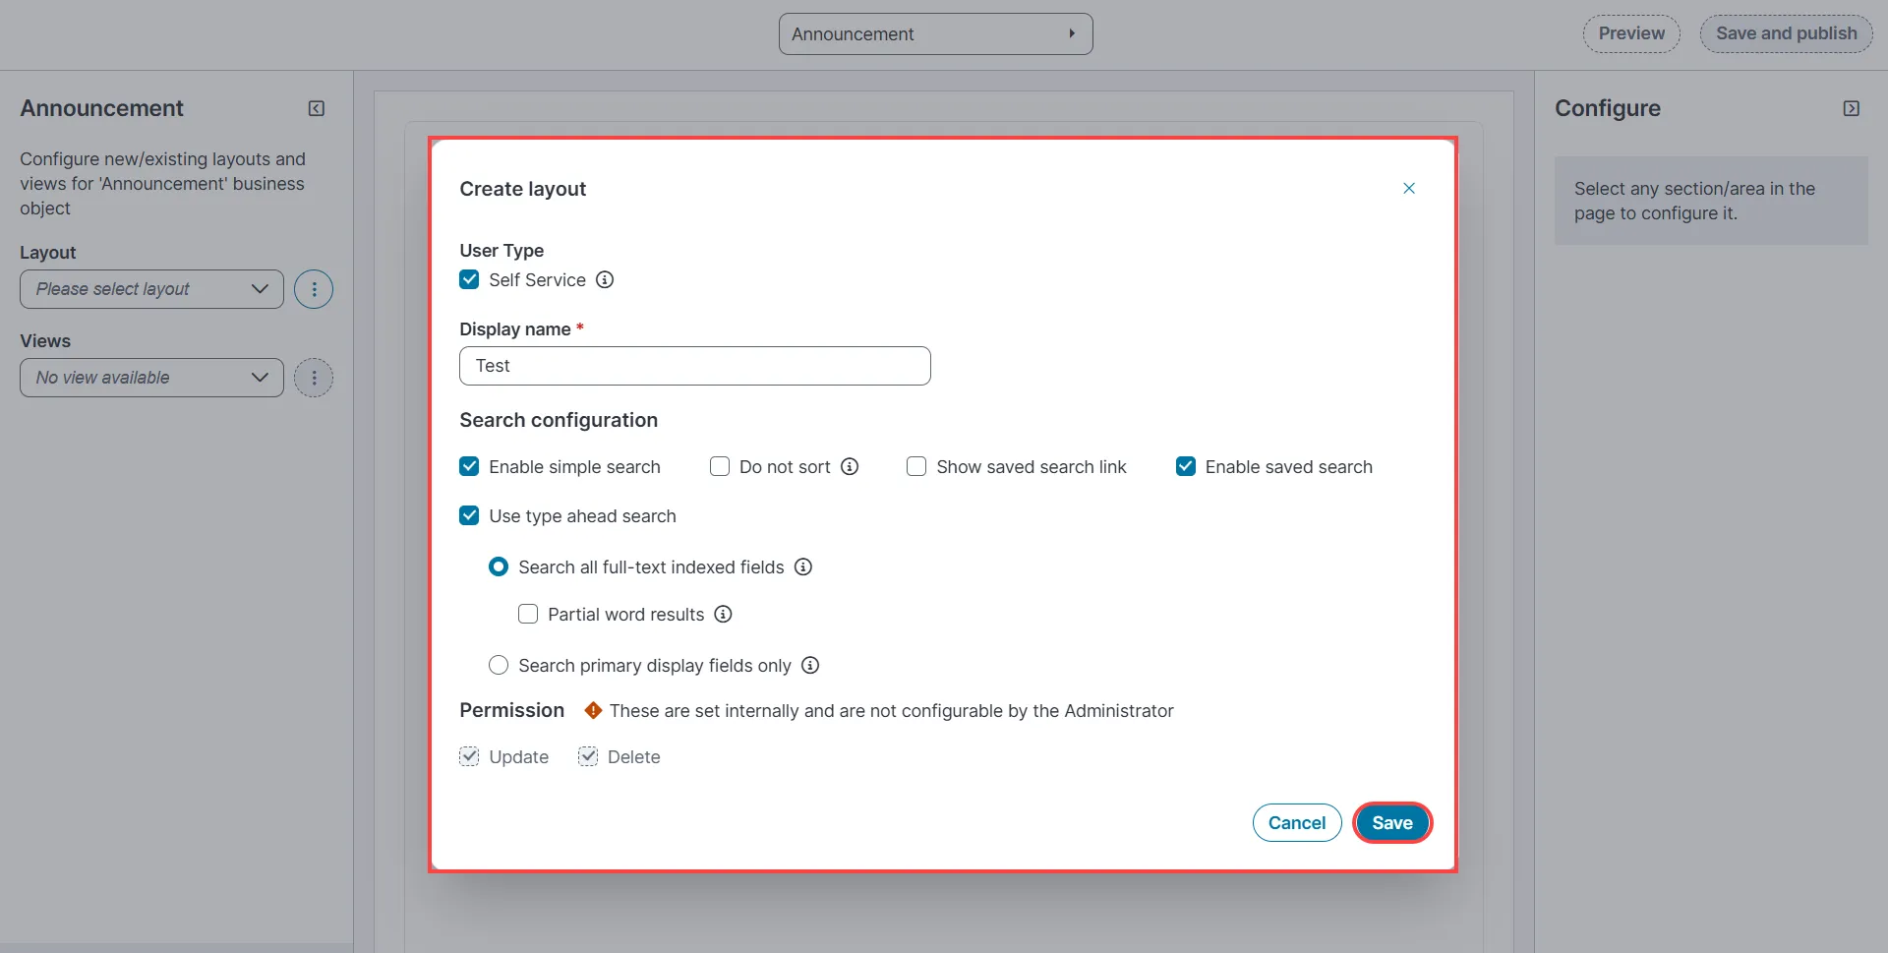Show info for primary display fields
The height and width of the screenshot is (953, 1888).
coord(810,665)
